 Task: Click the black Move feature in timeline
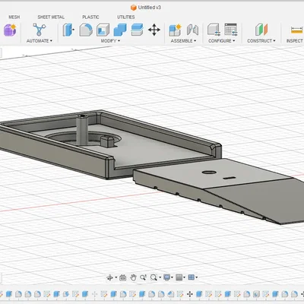pyautogui.click(x=189, y=294)
